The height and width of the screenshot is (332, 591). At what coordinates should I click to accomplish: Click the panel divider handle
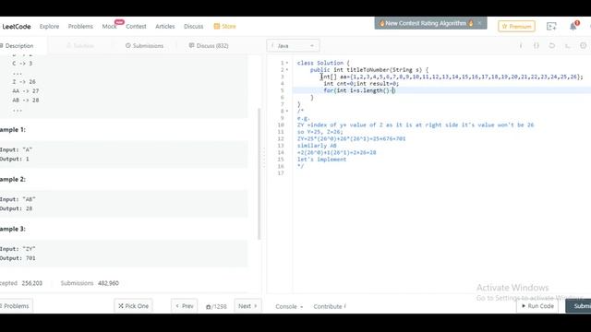[x=264, y=158]
